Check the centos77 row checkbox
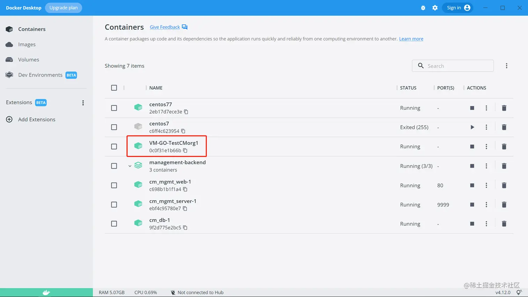This screenshot has width=528, height=297. (114, 108)
